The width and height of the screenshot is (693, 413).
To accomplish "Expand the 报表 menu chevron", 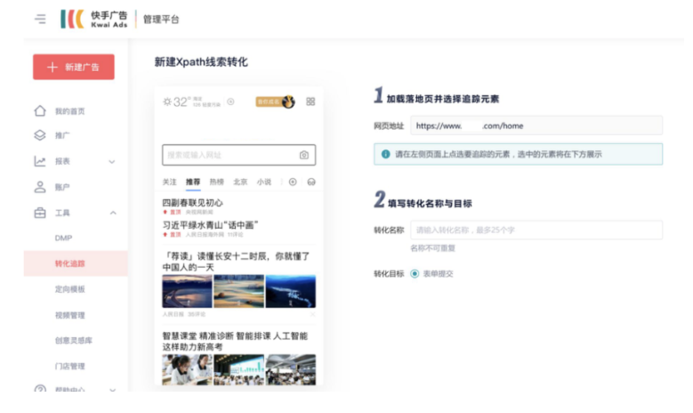I will (112, 161).
